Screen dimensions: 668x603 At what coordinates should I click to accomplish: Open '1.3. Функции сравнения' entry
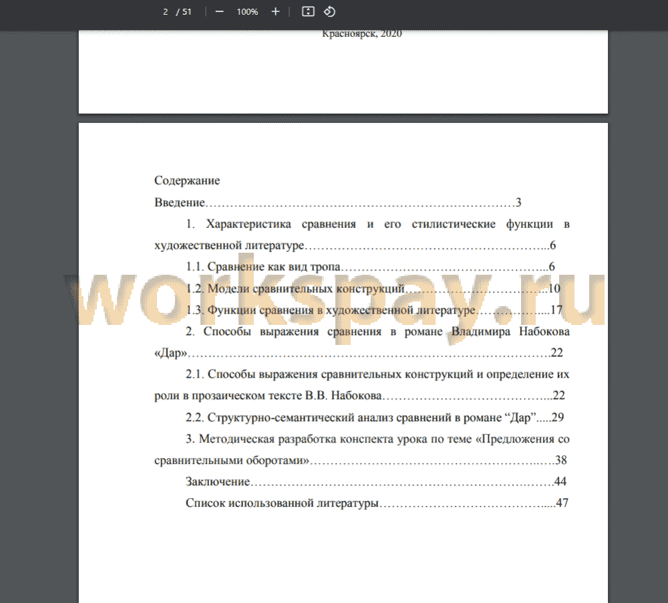pos(374,310)
